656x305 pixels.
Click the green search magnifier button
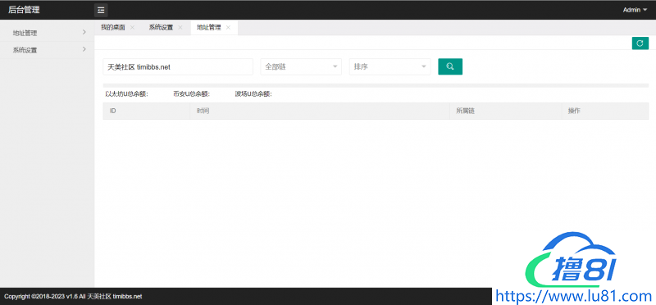coord(450,66)
